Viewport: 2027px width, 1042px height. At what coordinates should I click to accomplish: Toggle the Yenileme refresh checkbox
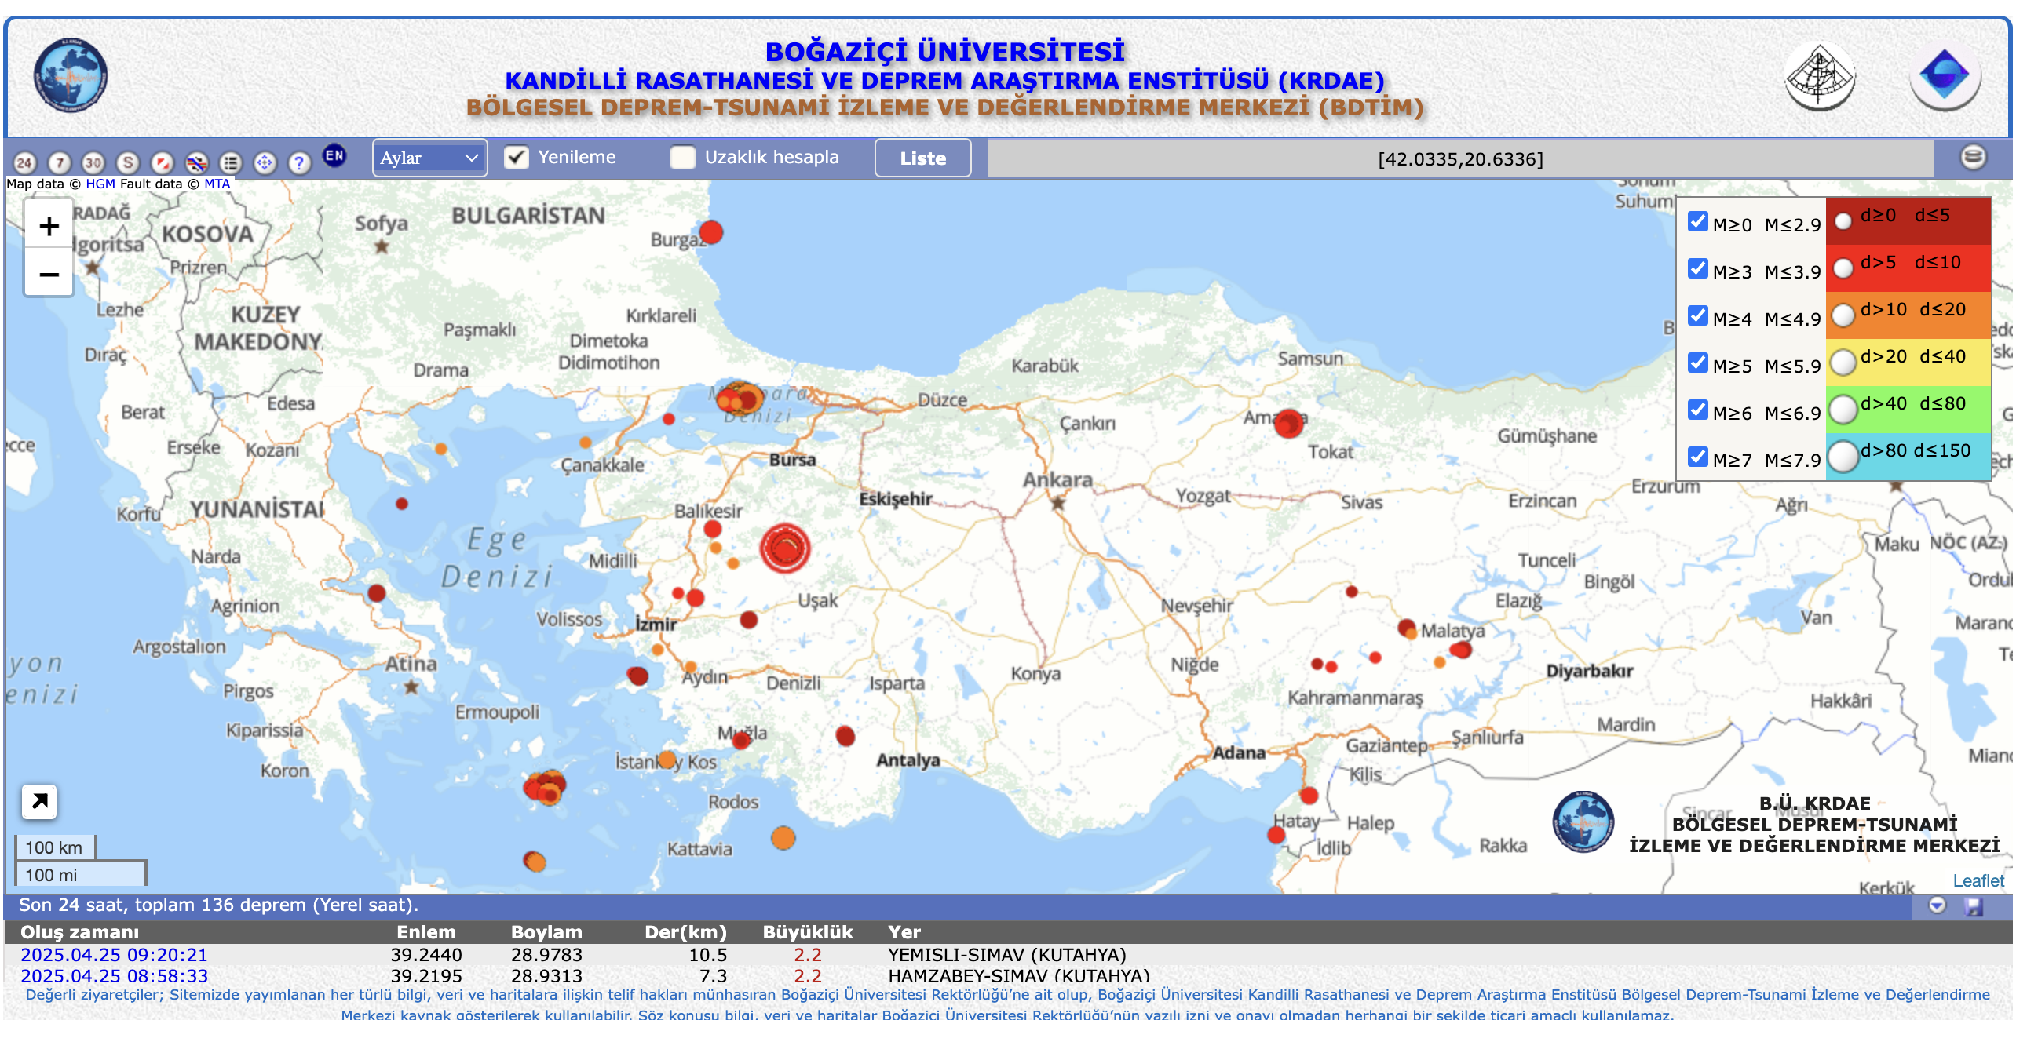click(517, 157)
